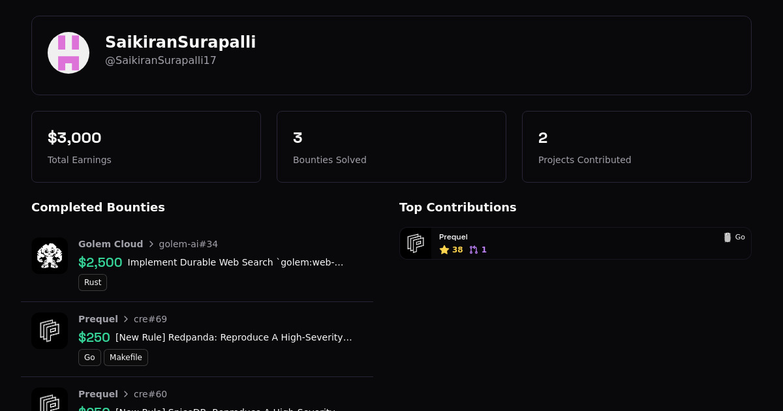Viewport: 783px width, 411px height.
Task: Click the Prequel icon in Top Contributions
Action: [416, 243]
